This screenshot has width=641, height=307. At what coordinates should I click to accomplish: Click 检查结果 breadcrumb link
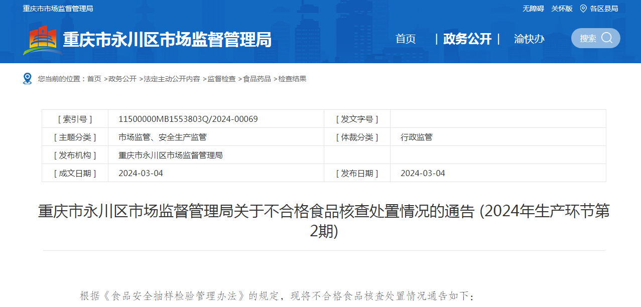pyautogui.click(x=292, y=79)
